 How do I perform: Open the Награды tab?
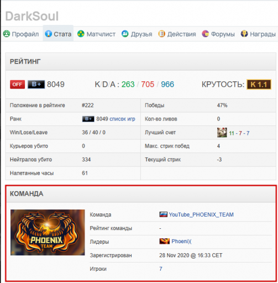coord(258,34)
